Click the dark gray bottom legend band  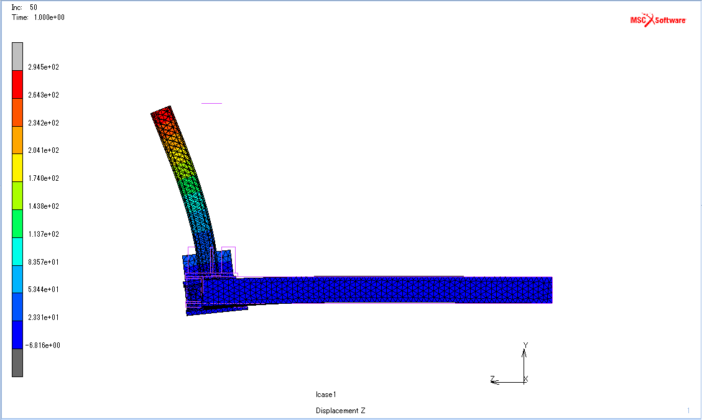(x=17, y=363)
